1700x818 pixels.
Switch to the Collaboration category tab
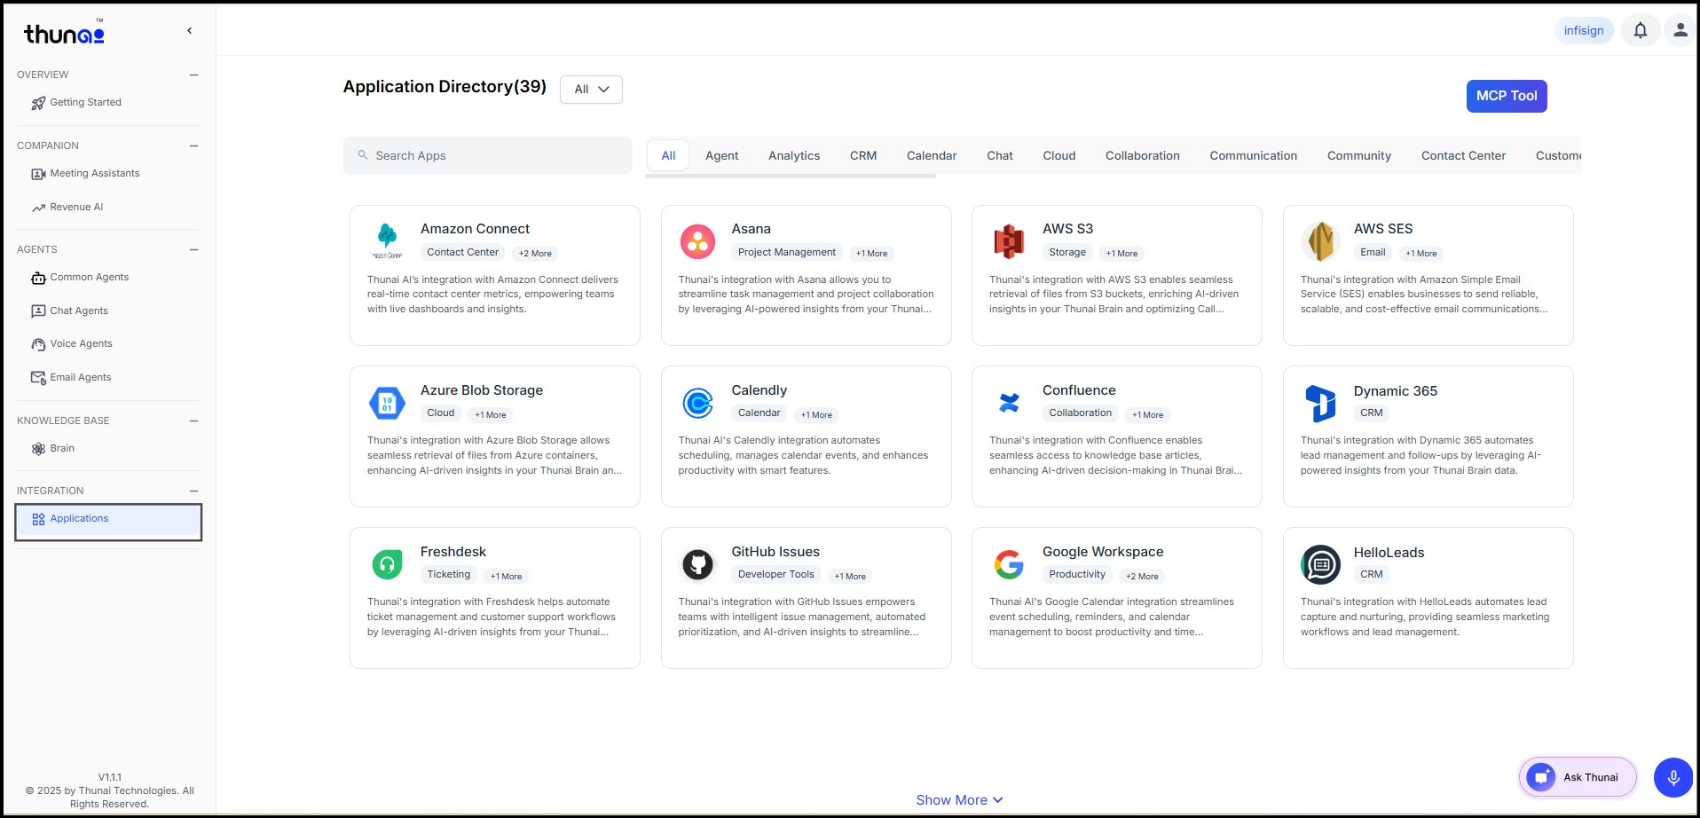[1142, 156]
